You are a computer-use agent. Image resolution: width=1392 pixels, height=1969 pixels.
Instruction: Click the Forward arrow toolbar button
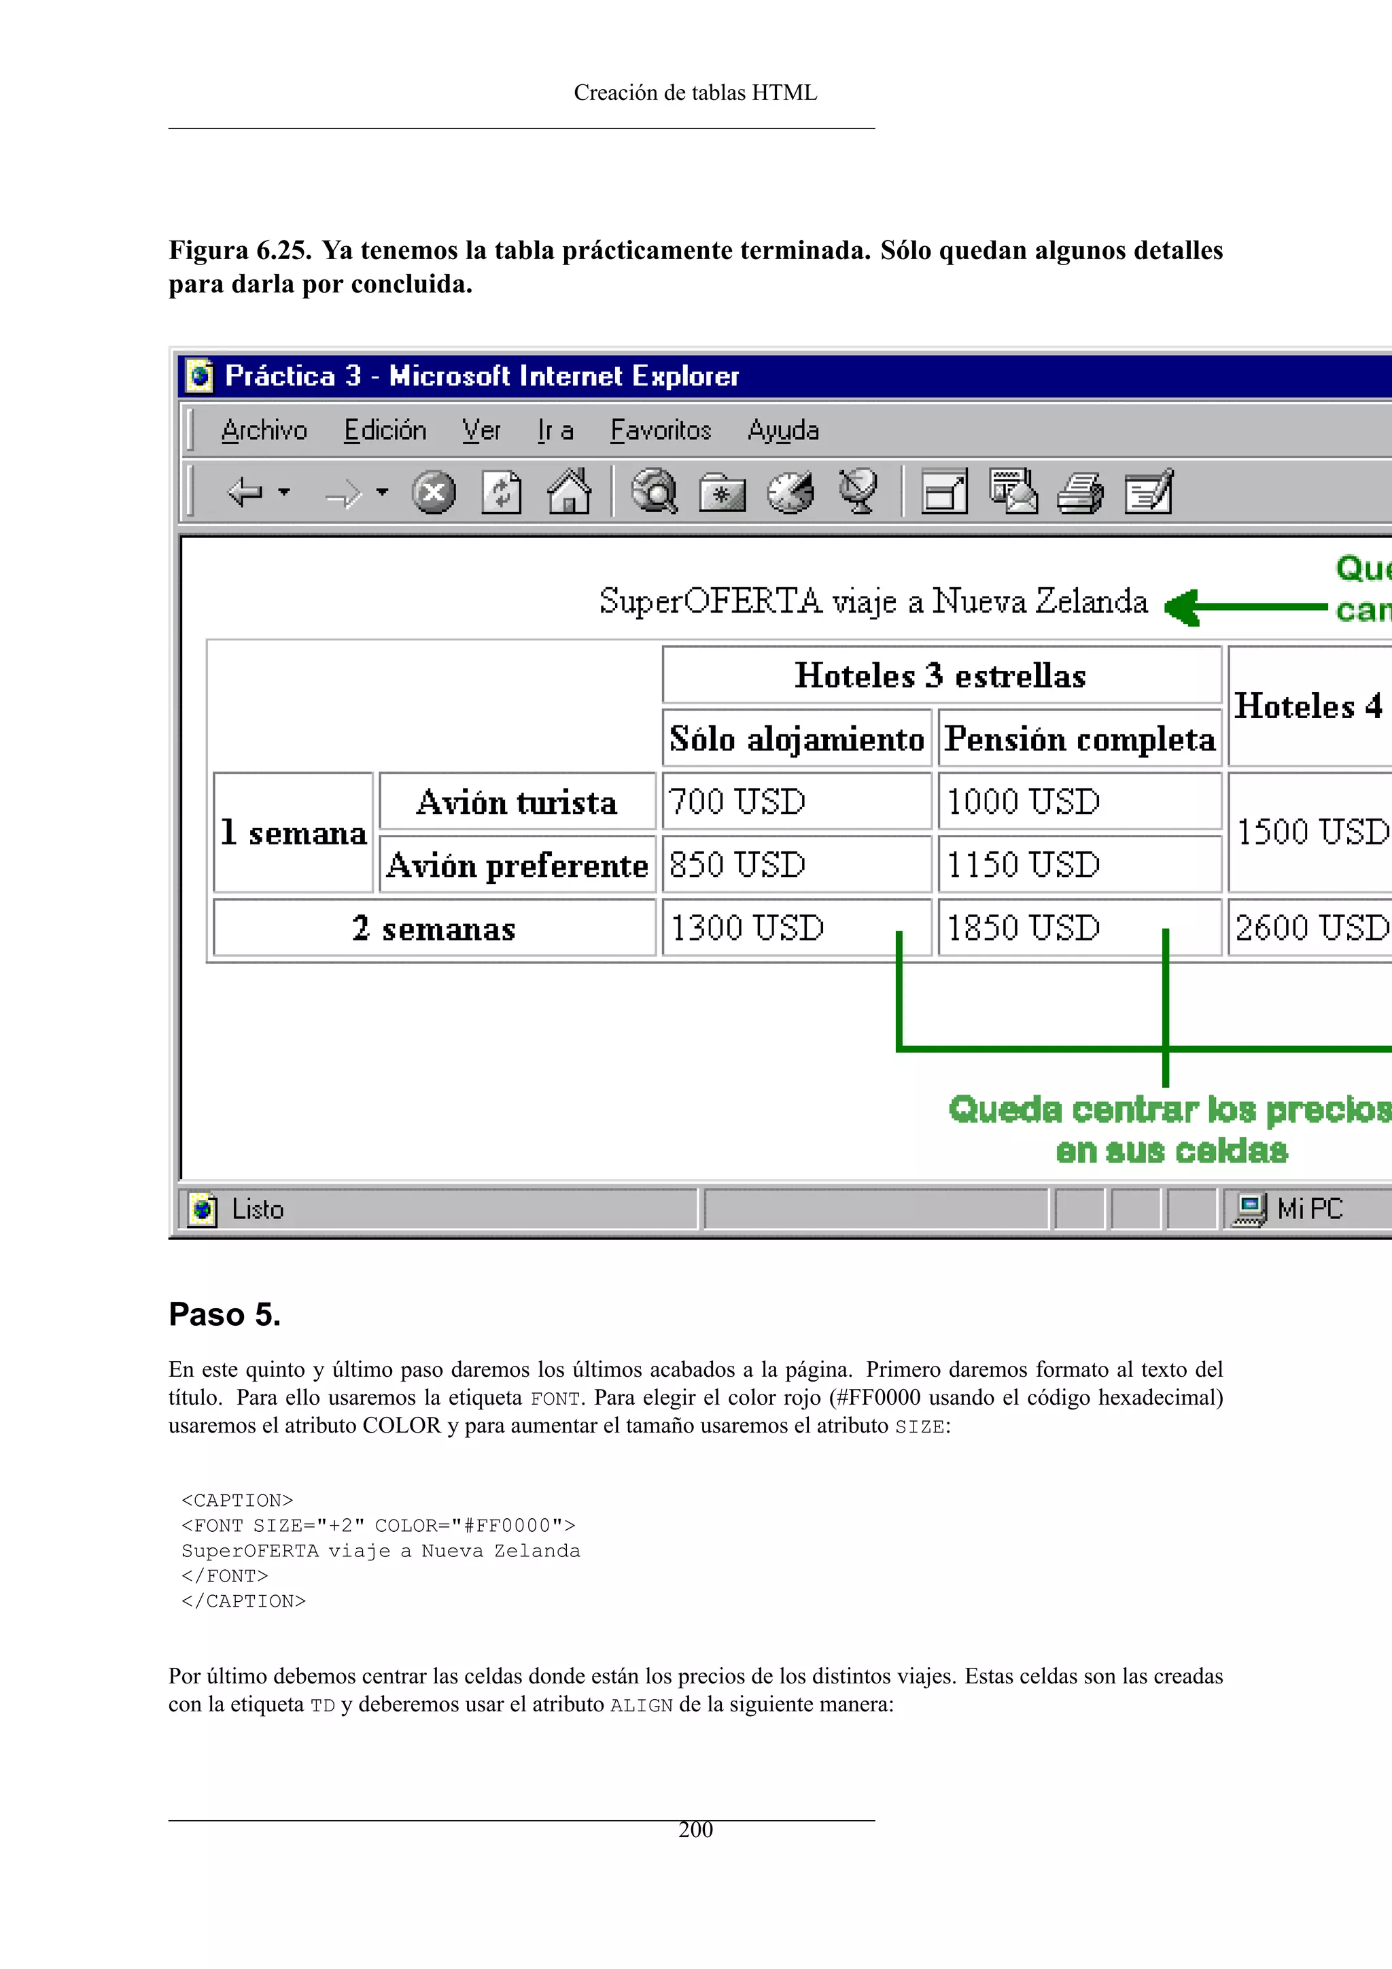coord(344,493)
